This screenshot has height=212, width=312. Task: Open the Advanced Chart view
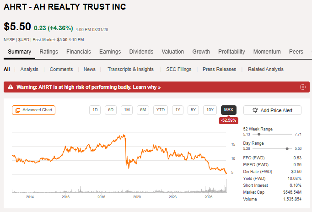33,110
